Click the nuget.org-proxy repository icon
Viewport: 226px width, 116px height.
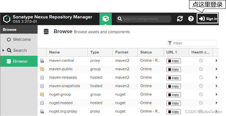[42, 112]
